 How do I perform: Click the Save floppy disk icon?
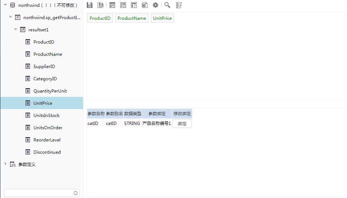pos(90,5)
